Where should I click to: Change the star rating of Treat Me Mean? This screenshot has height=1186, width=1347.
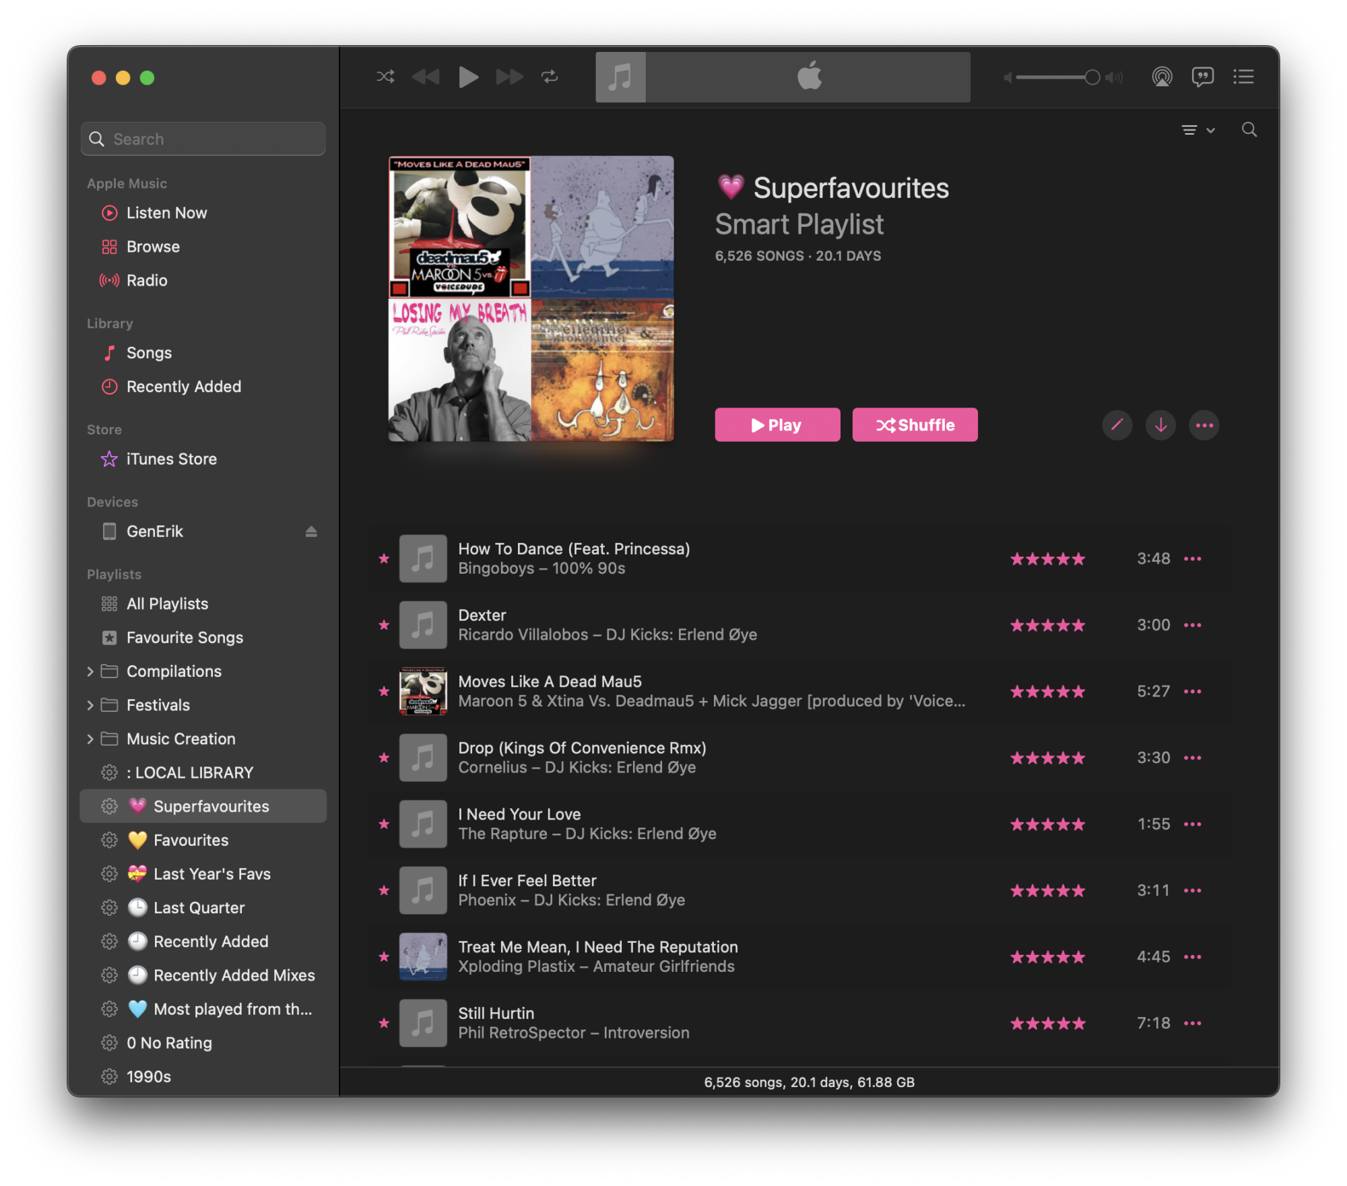tap(1048, 957)
